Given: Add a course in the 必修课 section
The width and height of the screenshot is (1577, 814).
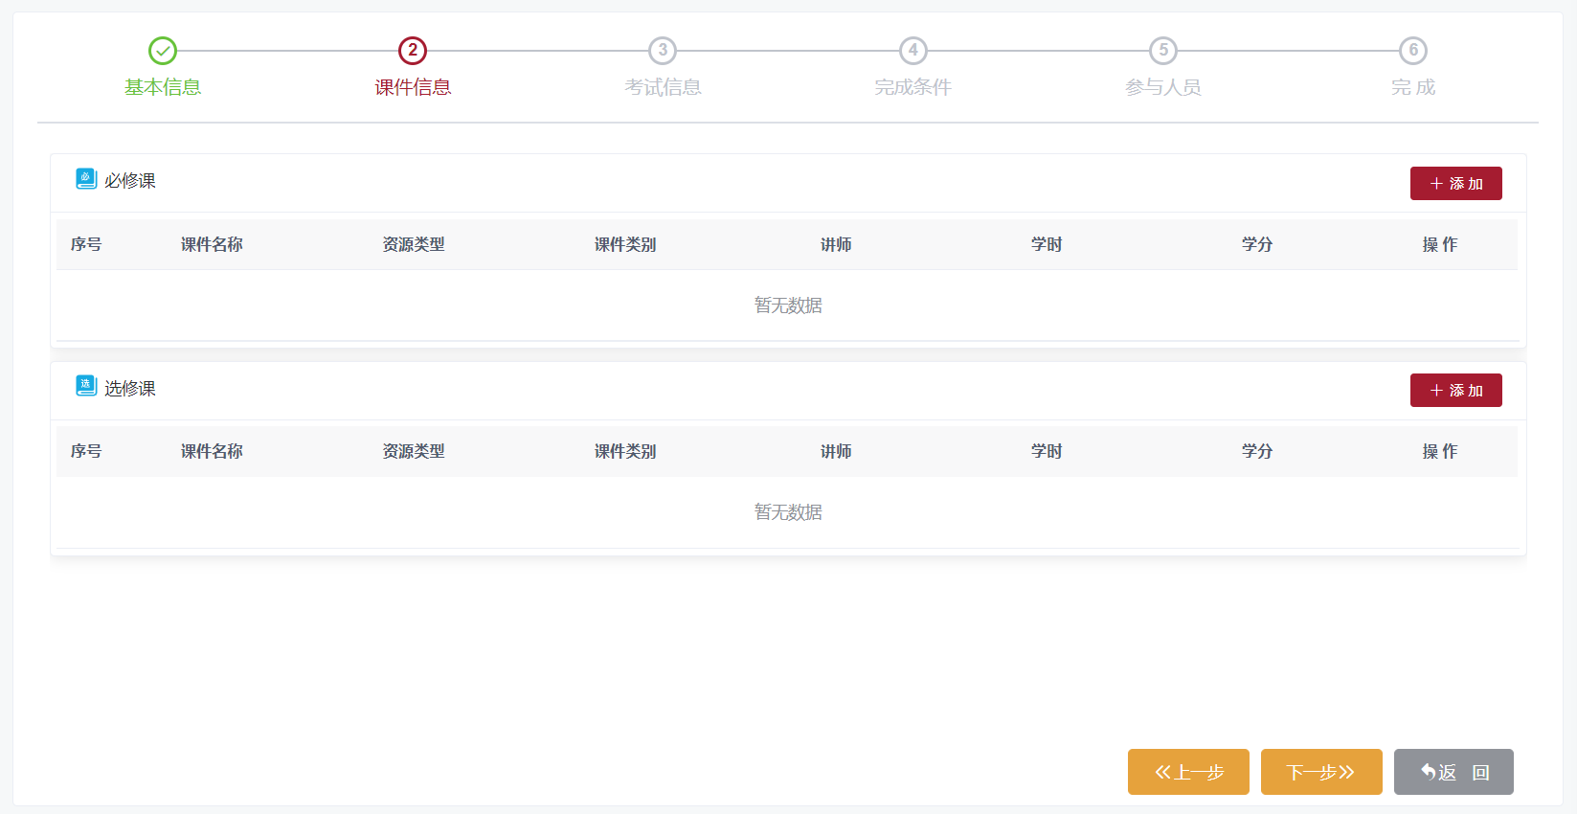Looking at the screenshot, I should tap(1455, 183).
